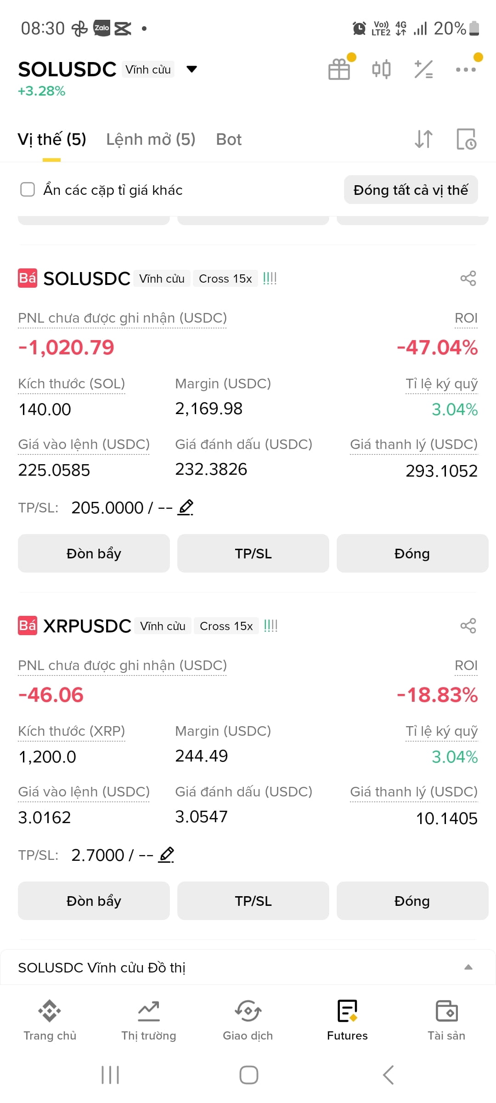The height and width of the screenshot is (1103, 496).
Task: Tap the sort arrows icon
Action: [423, 139]
